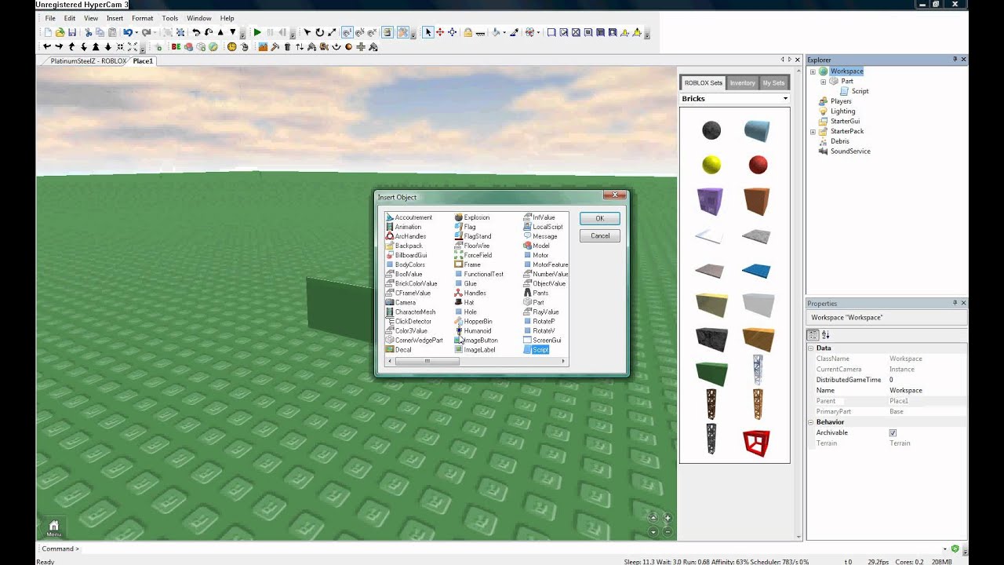Choose Decal in Insert Object list
Image resolution: width=1004 pixels, height=565 pixels.
[398, 349]
